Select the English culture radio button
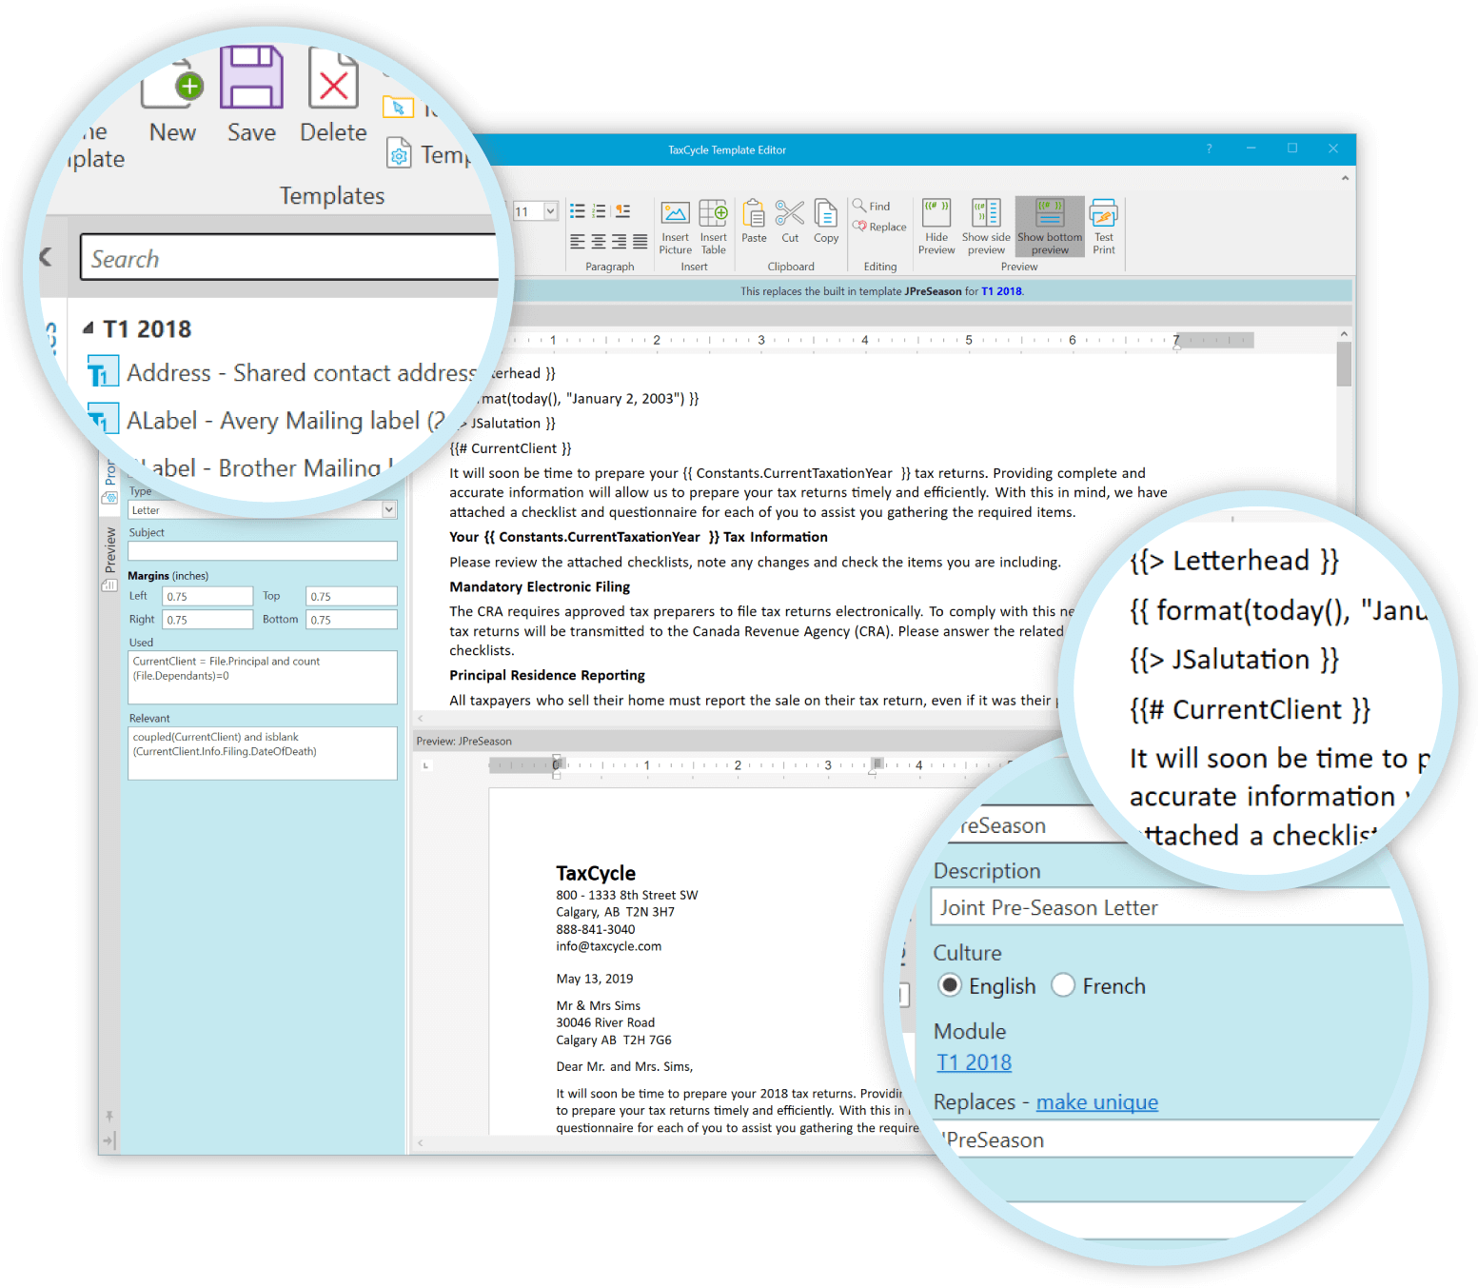1478x1288 pixels. coord(949,984)
